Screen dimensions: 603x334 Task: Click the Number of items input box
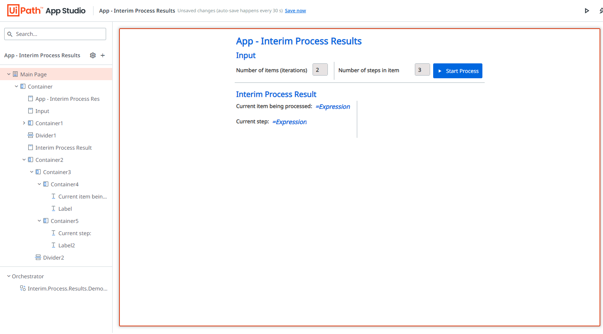pos(320,70)
